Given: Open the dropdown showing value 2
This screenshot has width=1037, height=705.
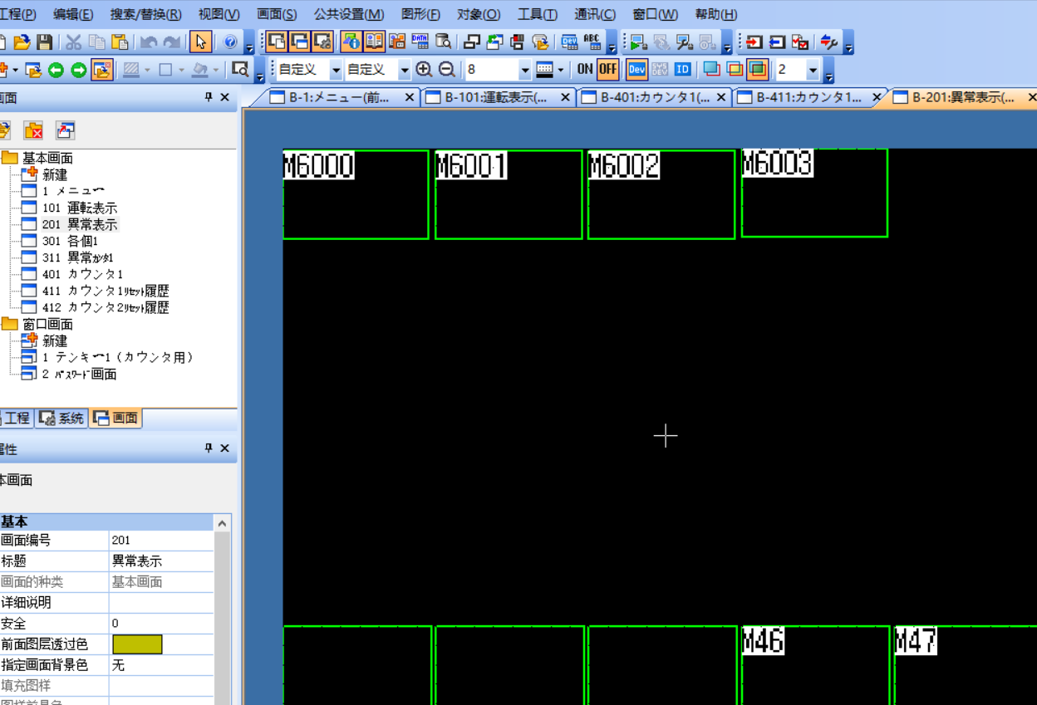Looking at the screenshot, I should (813, 71).
